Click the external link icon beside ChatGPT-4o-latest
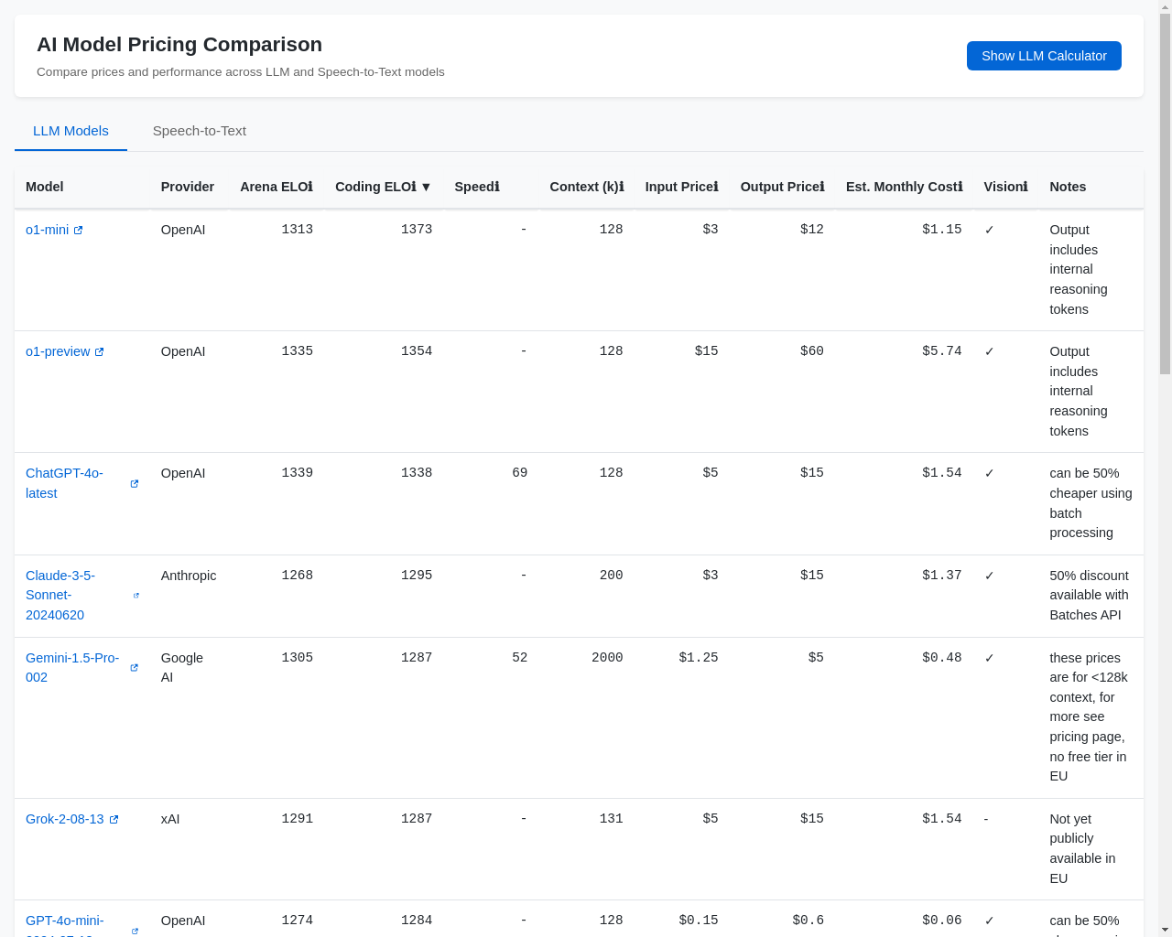 click(x=135, y=484)
